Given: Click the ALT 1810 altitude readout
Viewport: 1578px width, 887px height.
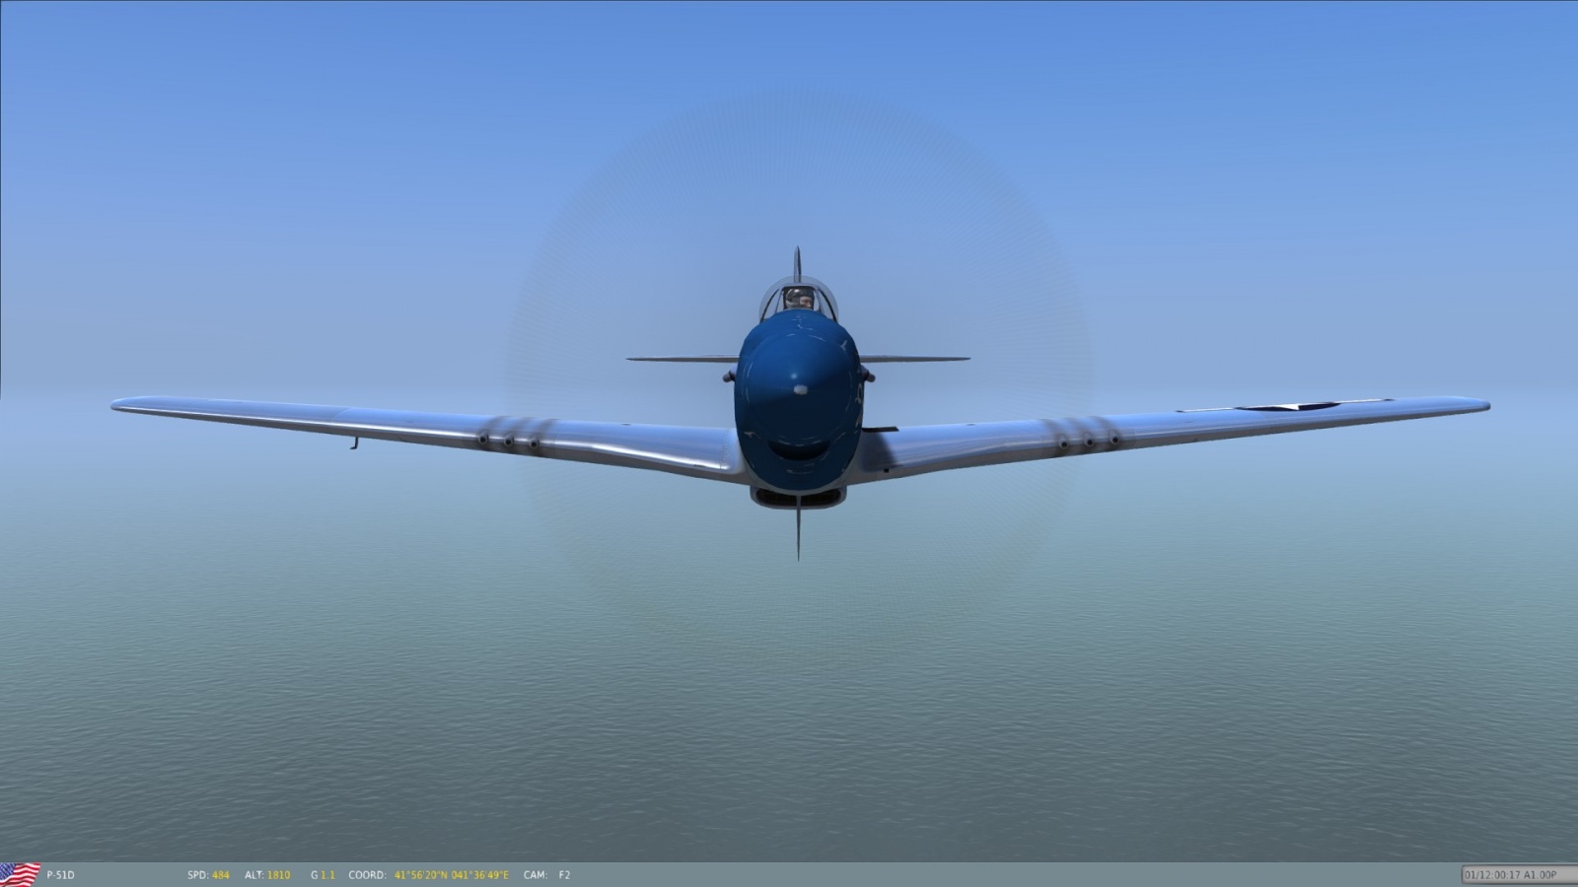Looking at the screenshot, I should [x=267, y=875].
